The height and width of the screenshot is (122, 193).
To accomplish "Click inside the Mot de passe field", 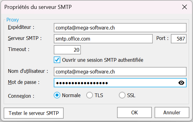I will pos(116,83).
